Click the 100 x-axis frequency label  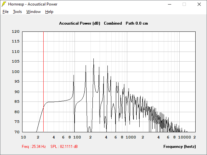[x=77, y=137]
